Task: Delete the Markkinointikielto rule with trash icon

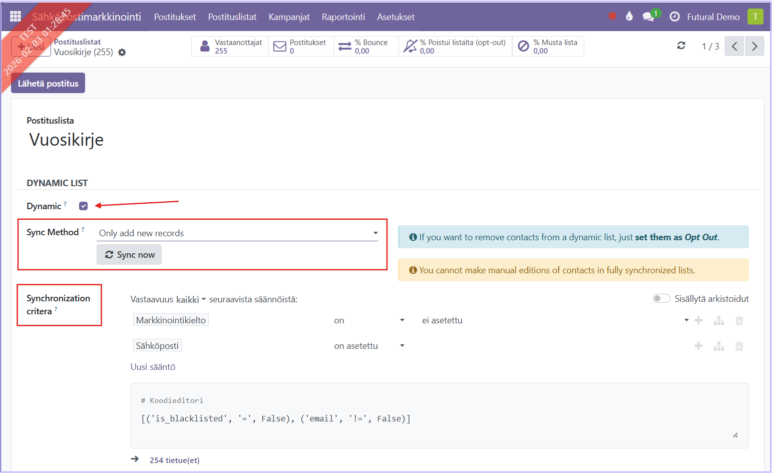Action: pos(739,320)
